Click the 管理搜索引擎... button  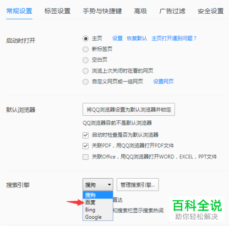point(138,185)
